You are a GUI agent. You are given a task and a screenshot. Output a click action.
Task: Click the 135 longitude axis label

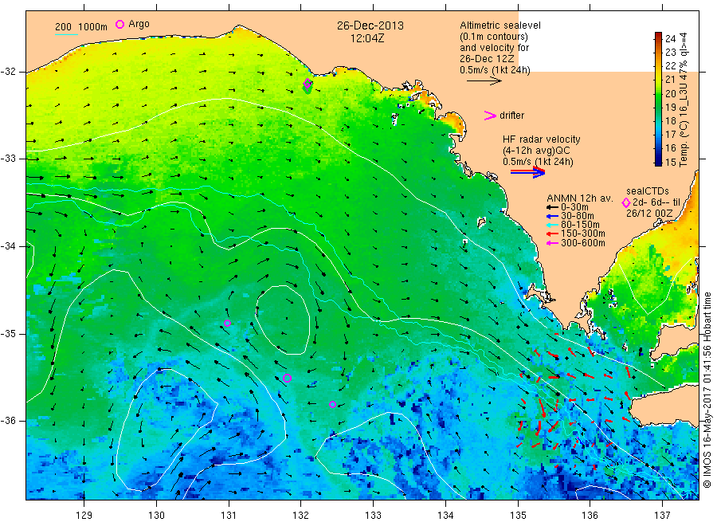[518, 516]
